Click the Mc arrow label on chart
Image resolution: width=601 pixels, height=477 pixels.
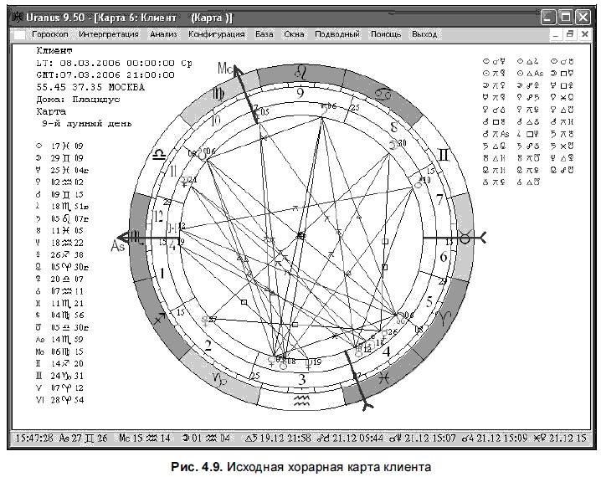tap(225, 68)
